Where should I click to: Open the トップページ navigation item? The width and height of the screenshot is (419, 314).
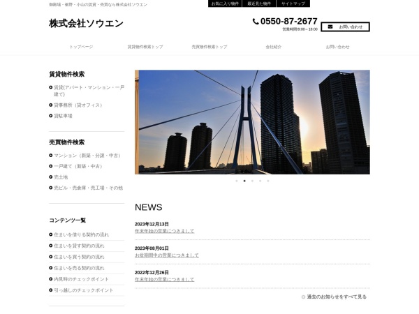tap(81, 47)
